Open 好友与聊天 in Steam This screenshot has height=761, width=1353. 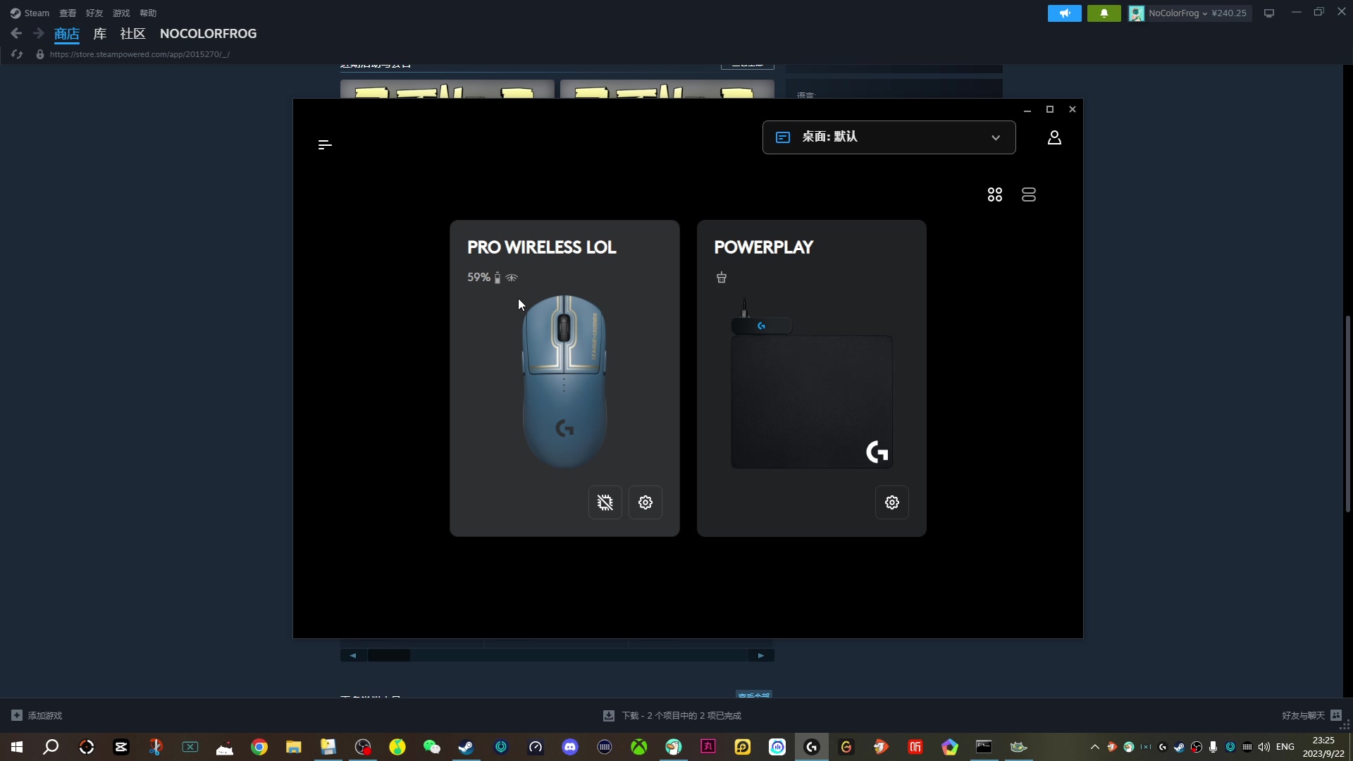tap(1311, 715)
